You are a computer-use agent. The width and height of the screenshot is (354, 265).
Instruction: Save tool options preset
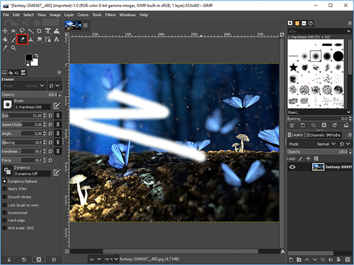click(9, 260)
